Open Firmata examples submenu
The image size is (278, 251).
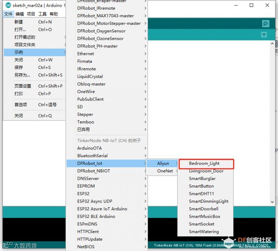pos(107,62)
